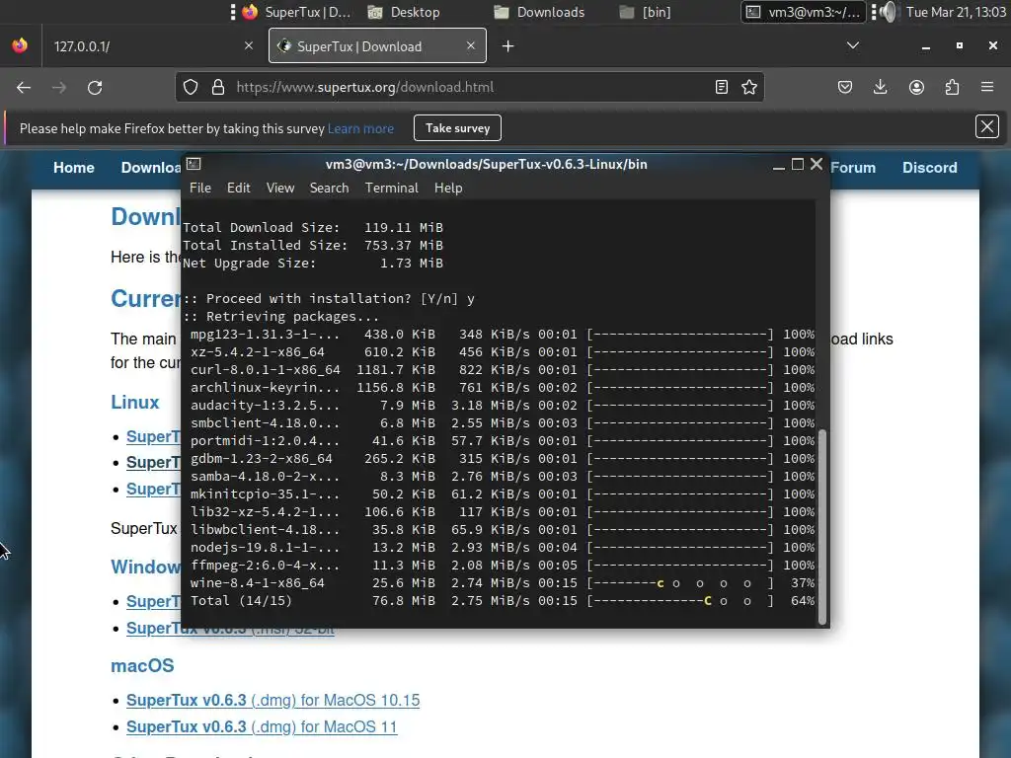Open the Forum link in site navigation
Image resolution: width=1011 pixels, height=758 pixels.
[x=853, y=168]
